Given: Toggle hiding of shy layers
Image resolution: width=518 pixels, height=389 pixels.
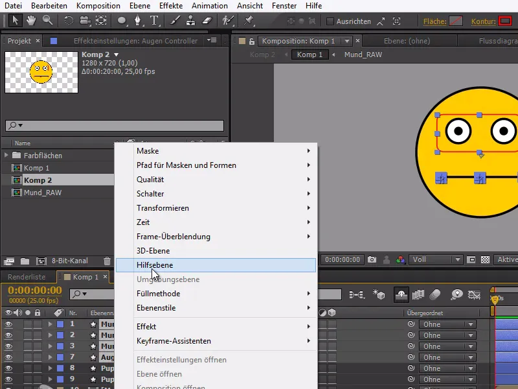Looking at the screenshot, I should (401, 294).
